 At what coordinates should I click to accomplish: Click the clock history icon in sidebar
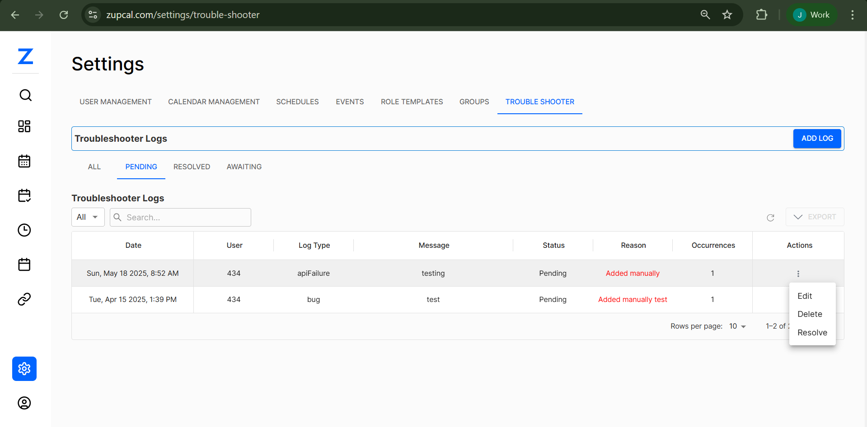click(x=24, y=230)
